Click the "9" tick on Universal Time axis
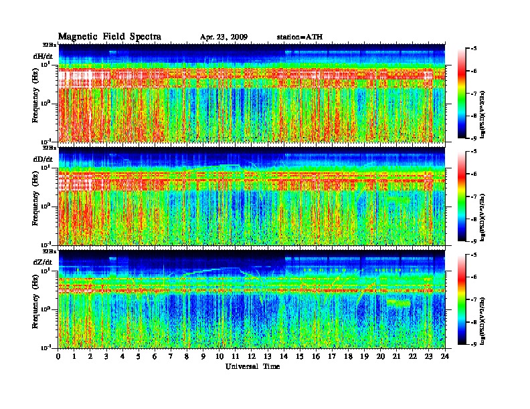The height and width of the screenshot is (409, 530). [x=203, y=356]
